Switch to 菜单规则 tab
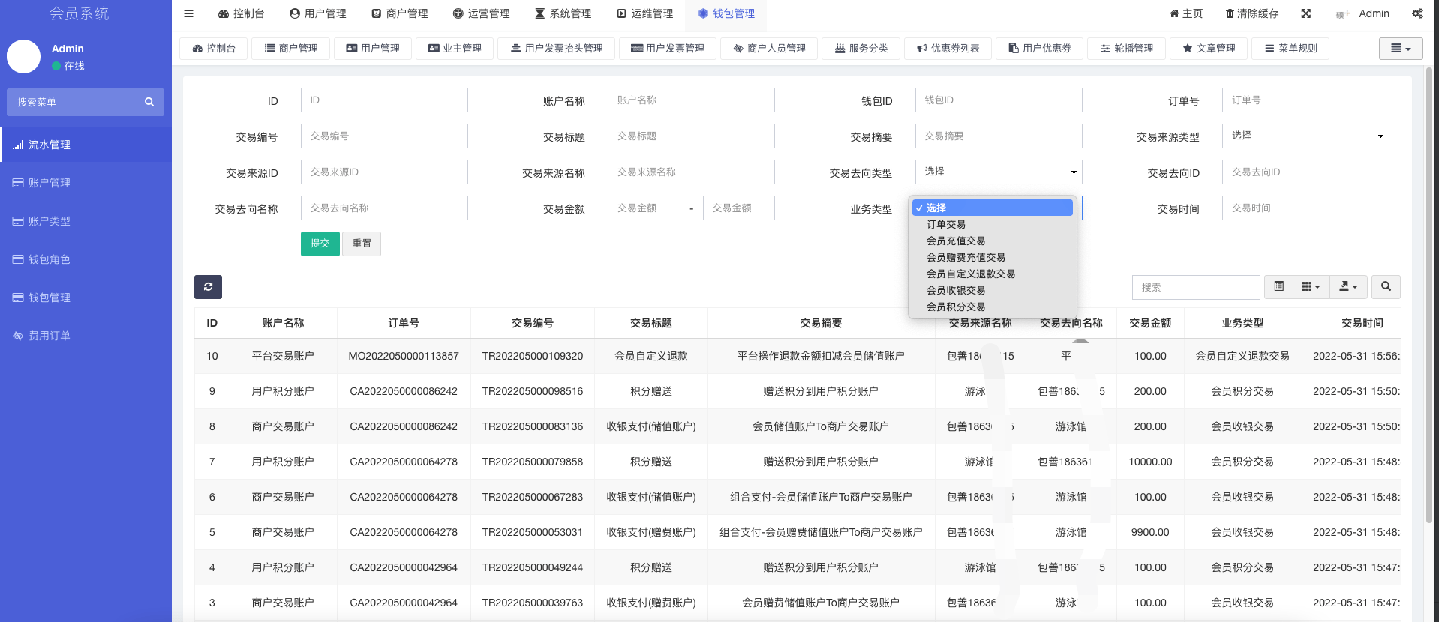The width and height of the screenshot is (1439, 622). click(1290, 49)
